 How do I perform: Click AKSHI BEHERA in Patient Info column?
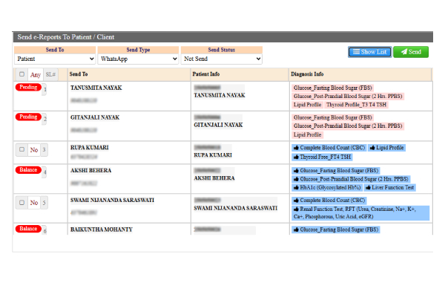214,178
